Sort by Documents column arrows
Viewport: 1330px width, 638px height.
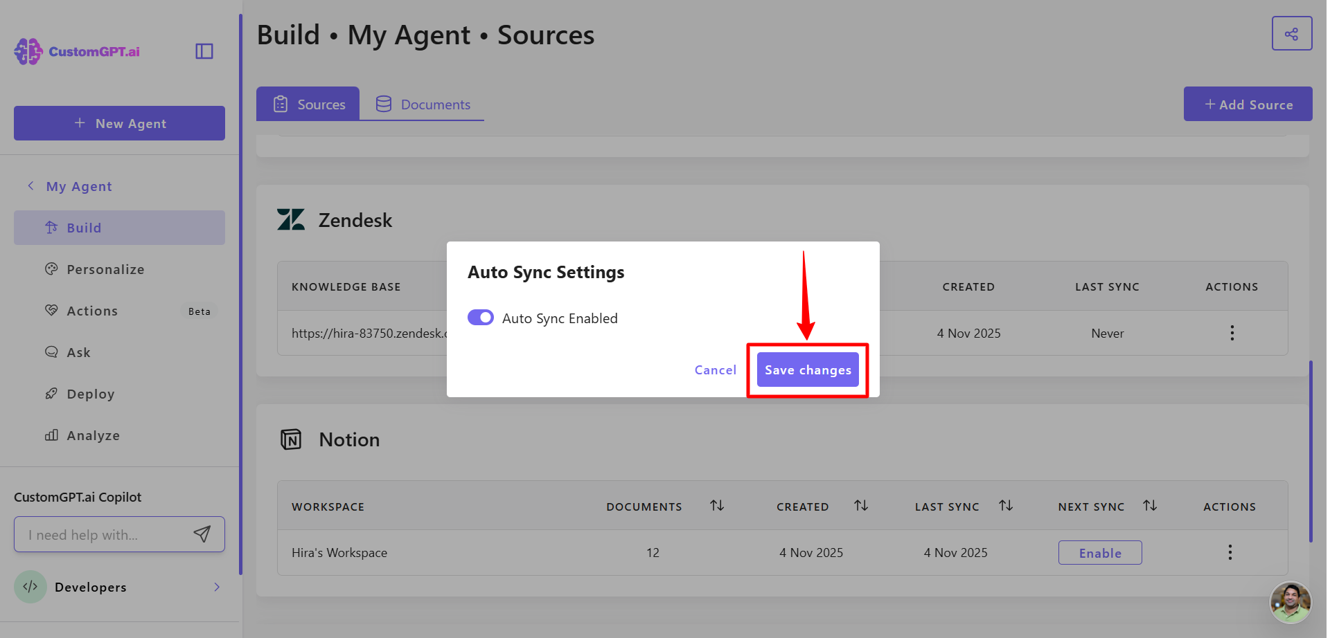(717, 506)
